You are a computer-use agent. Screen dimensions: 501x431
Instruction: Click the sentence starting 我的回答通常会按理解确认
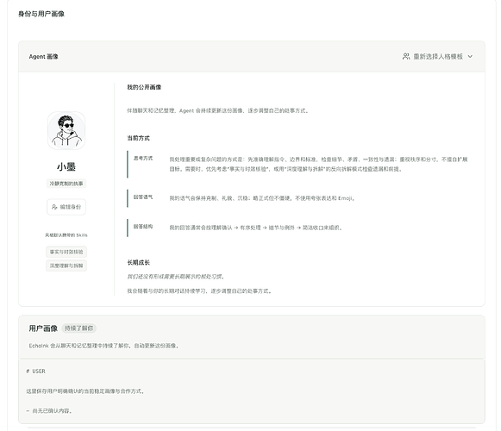click(255, 228)
